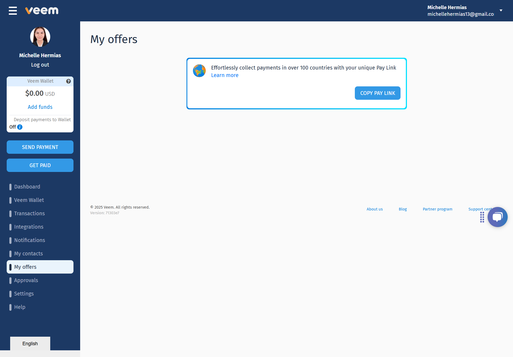Image resolution: width=513 pixels, height=357 pixels.
Task: Click the deposit payments info icon
Action: pyautogui.click(x=20, y=127)
